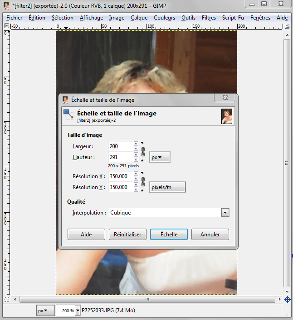Click the Hauteur input field

coord(121,157)
